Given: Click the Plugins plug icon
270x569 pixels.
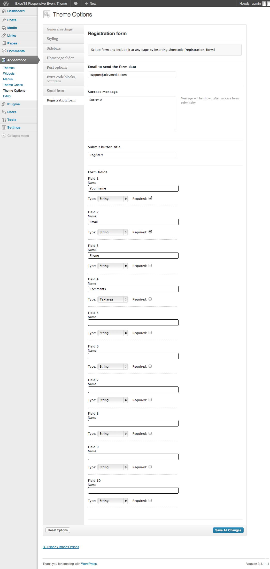Looking at the screenshot, I should point(4,104).
